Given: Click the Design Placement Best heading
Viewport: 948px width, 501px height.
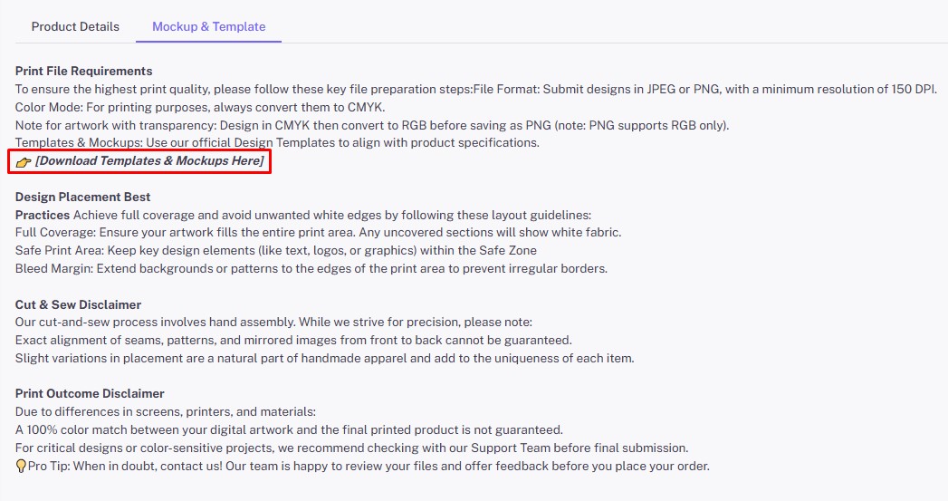Looking at the screenshot, I should click(82, 198).
